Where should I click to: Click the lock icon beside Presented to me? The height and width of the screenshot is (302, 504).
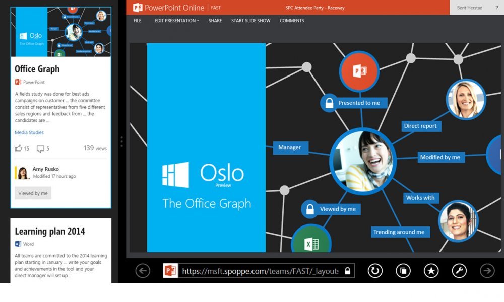[329, 103]
